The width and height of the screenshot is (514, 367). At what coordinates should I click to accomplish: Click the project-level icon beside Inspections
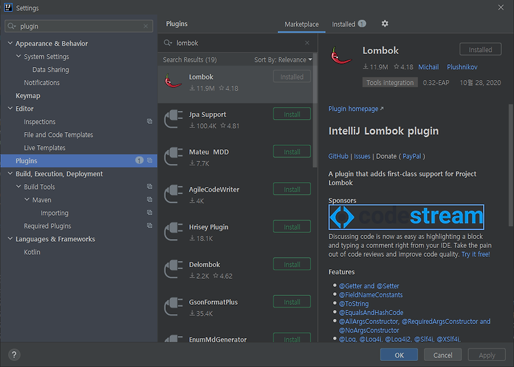[x=150, y=121]
